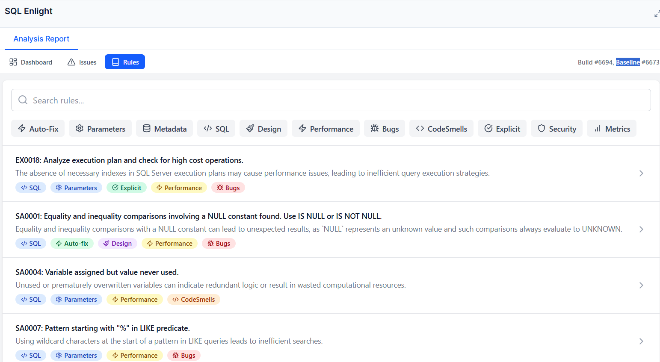The image size is (660, 362).
Task: Click the SQL tag under SA0007
Action: pyautogui.click(x=31, y=356)
